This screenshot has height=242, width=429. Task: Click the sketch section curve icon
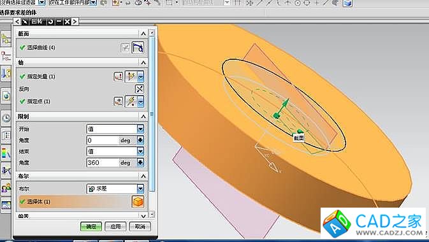[125, 48]
